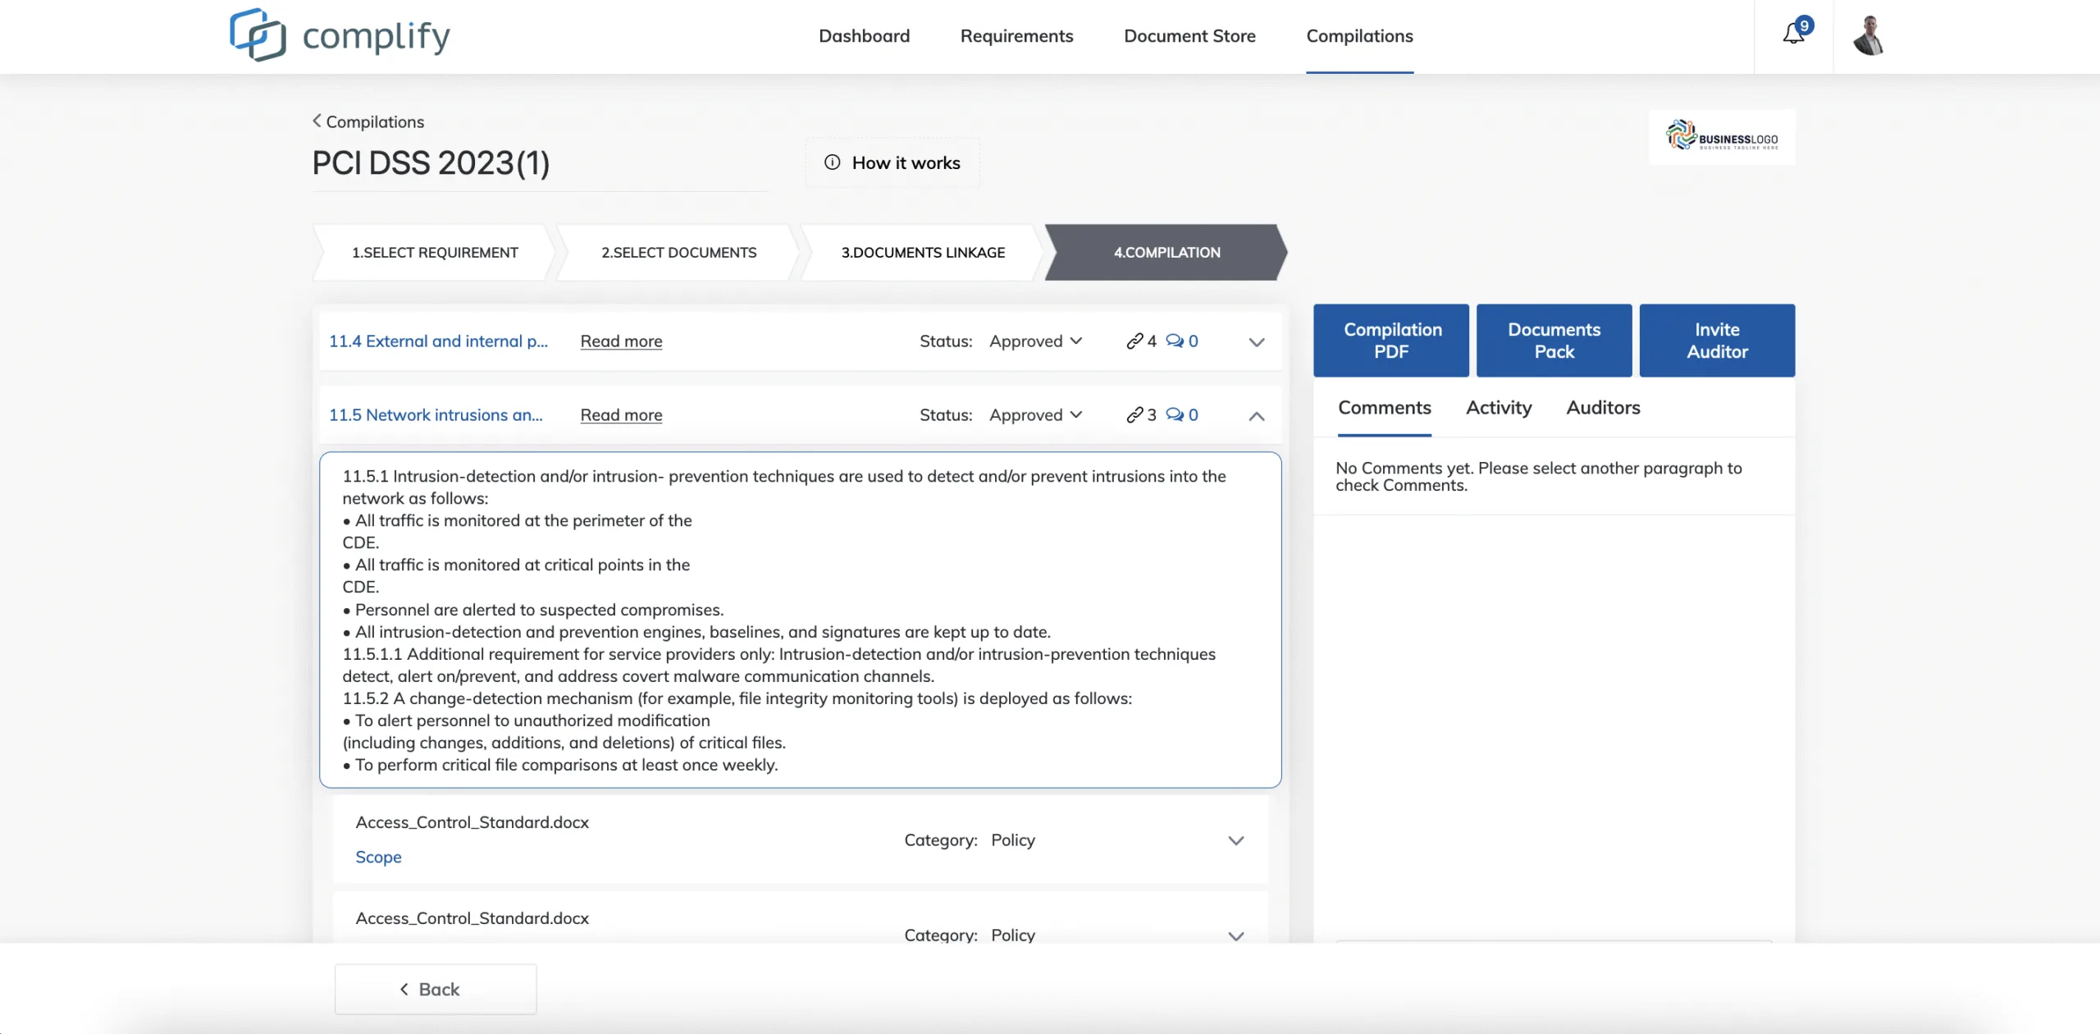Click the chain link icon on requirement 11.5
The width and height of the screenshot is (2100, 1034).
1136,414
